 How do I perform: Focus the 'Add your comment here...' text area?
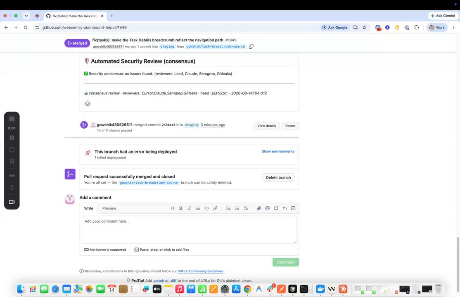coord(189,230)
